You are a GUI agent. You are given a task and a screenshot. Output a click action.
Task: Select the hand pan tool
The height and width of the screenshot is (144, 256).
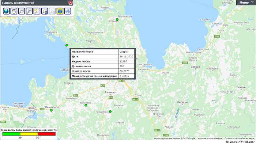point(14,11)
